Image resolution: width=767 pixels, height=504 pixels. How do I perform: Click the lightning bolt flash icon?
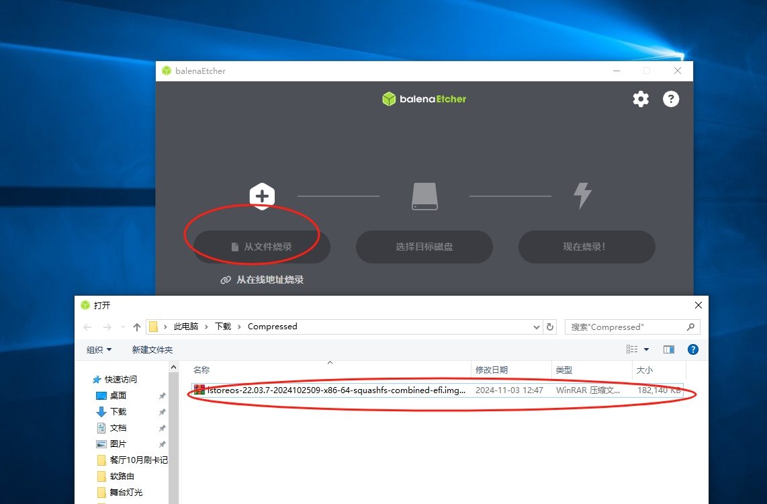582,196
